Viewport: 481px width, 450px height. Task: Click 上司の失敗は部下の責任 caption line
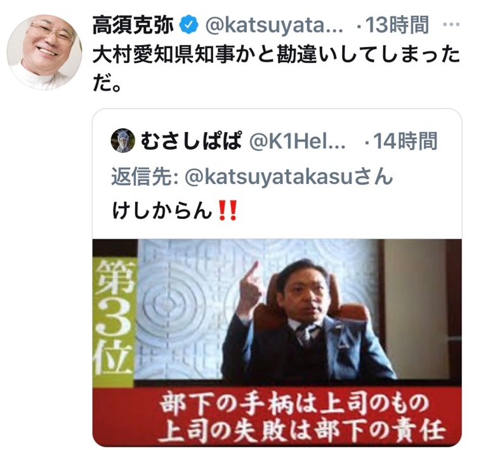[x=302, y=430]
